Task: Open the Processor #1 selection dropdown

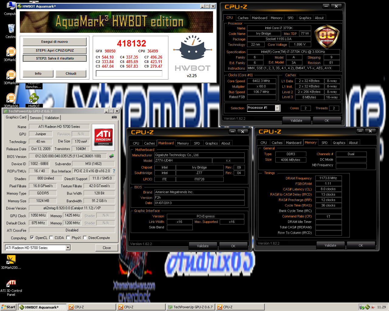Action: pyautogui.click(x=277, y=108)
